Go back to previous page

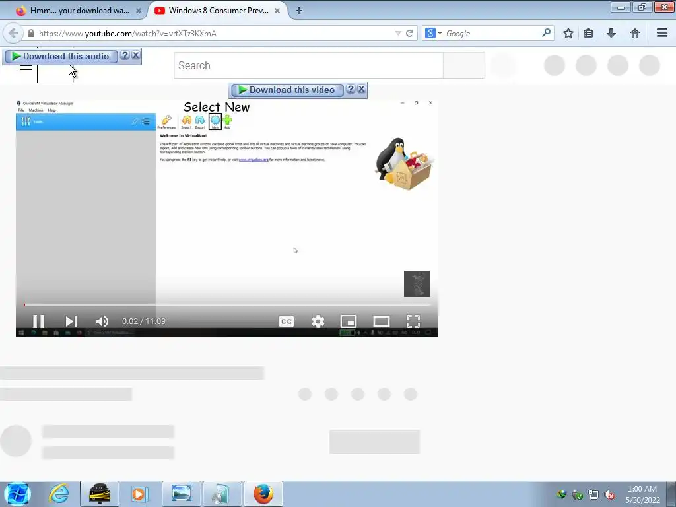tap(13, 33)
